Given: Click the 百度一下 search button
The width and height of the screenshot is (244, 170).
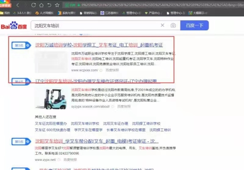Looking at the screenshot, I should coord(194,26).
